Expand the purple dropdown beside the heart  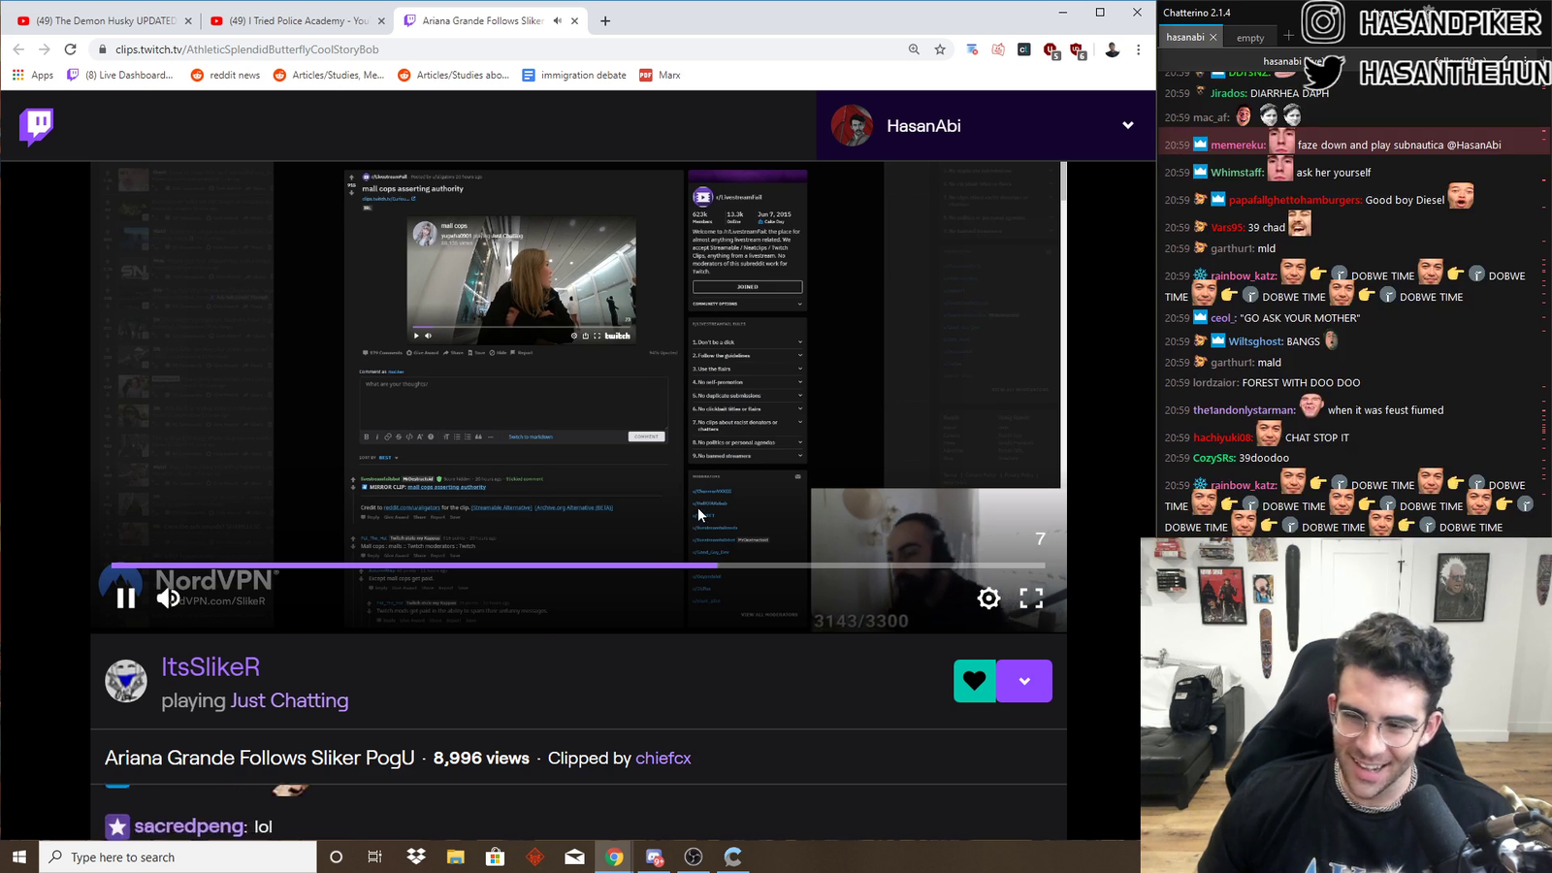[1024, 681]
